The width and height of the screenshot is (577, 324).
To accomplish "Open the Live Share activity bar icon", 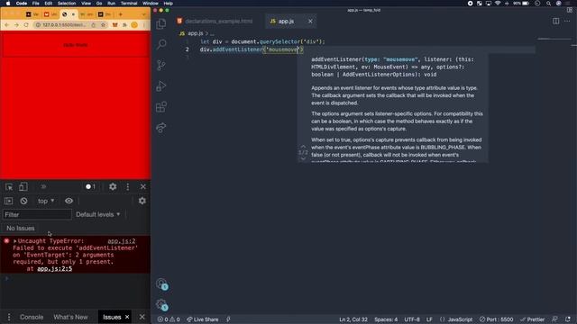I will pos(161,128).
